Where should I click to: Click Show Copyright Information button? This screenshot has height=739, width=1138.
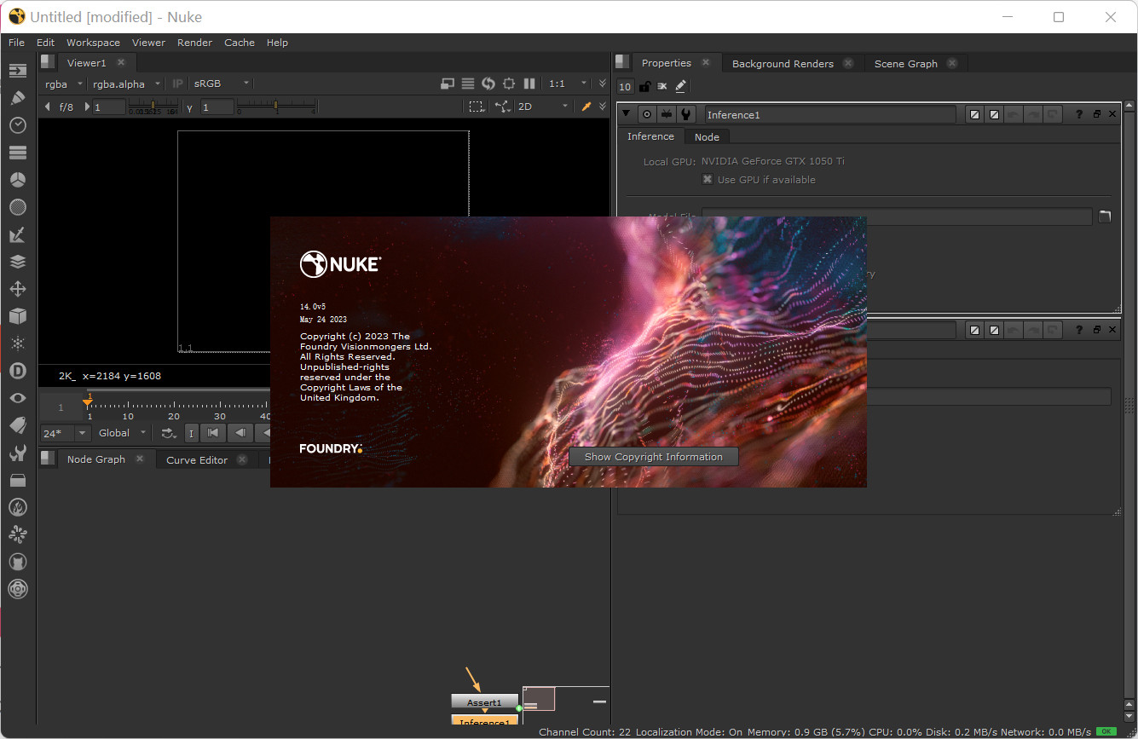point(654,457)
